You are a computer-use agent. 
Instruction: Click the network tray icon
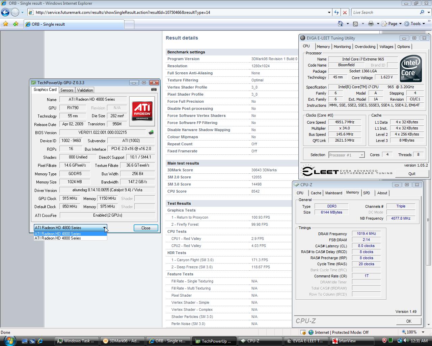tap(400, 341)
